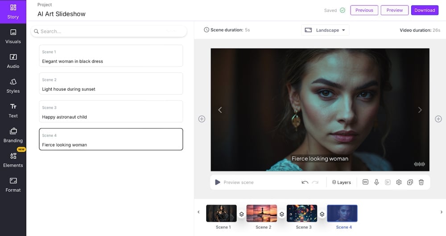Screen dimensions: 446x236
Task: Open the Branding panel
Action: coord(13,135)
